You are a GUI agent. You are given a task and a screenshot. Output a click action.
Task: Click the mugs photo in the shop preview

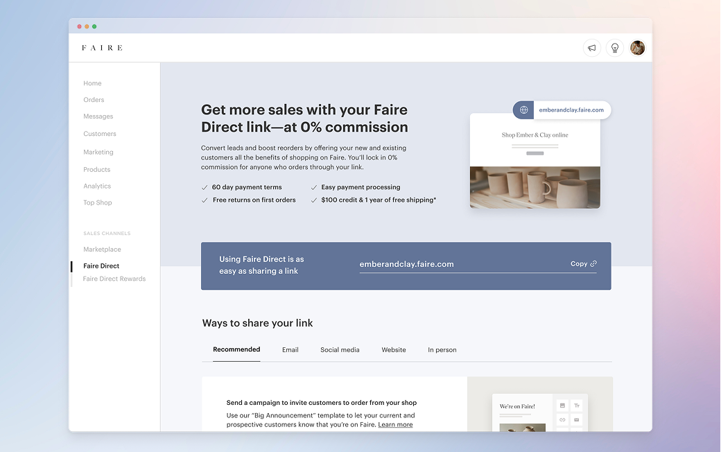point(535,188)
